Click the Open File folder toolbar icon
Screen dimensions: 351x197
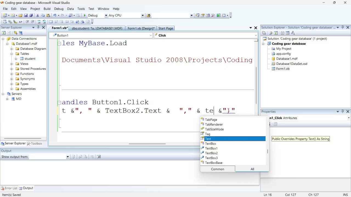click(21, 15)
